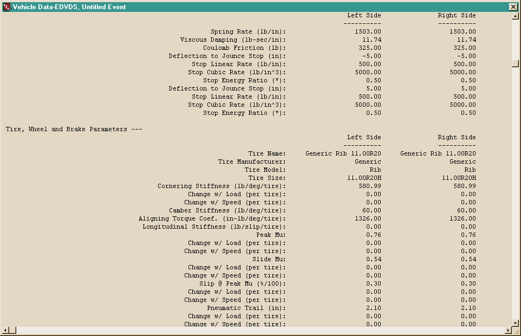Click the 'Pneumatic Trail (in):' label
Screen dimensions: 521x336
click(x=246, y=308)
